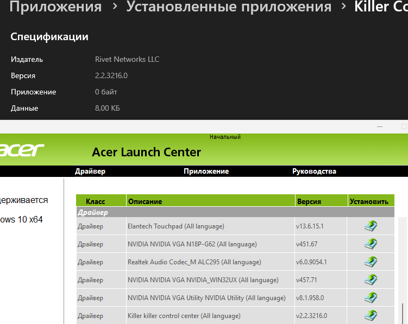Select NVIDIA VGA NVIDIA_WIN32UX description text
The image size is (408, 324).
point(203,280)
